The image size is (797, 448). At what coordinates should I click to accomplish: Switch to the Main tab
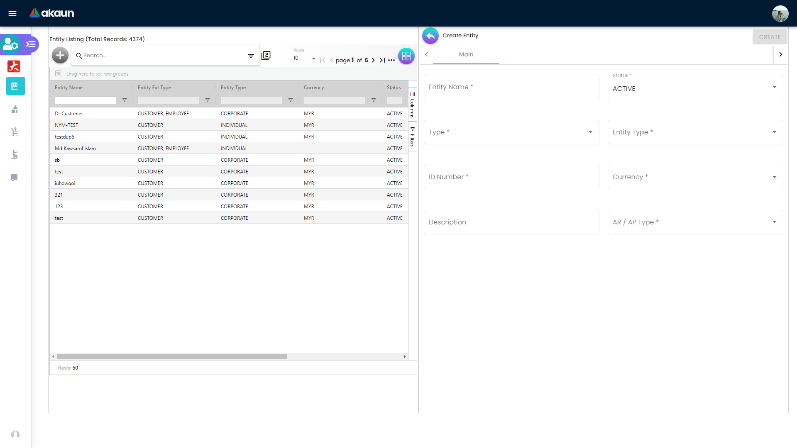click(466, 54)
